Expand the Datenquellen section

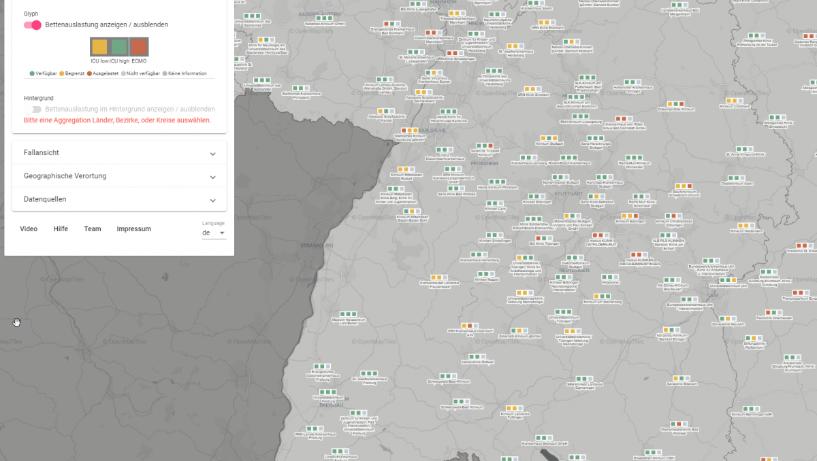tap(119, 199)
